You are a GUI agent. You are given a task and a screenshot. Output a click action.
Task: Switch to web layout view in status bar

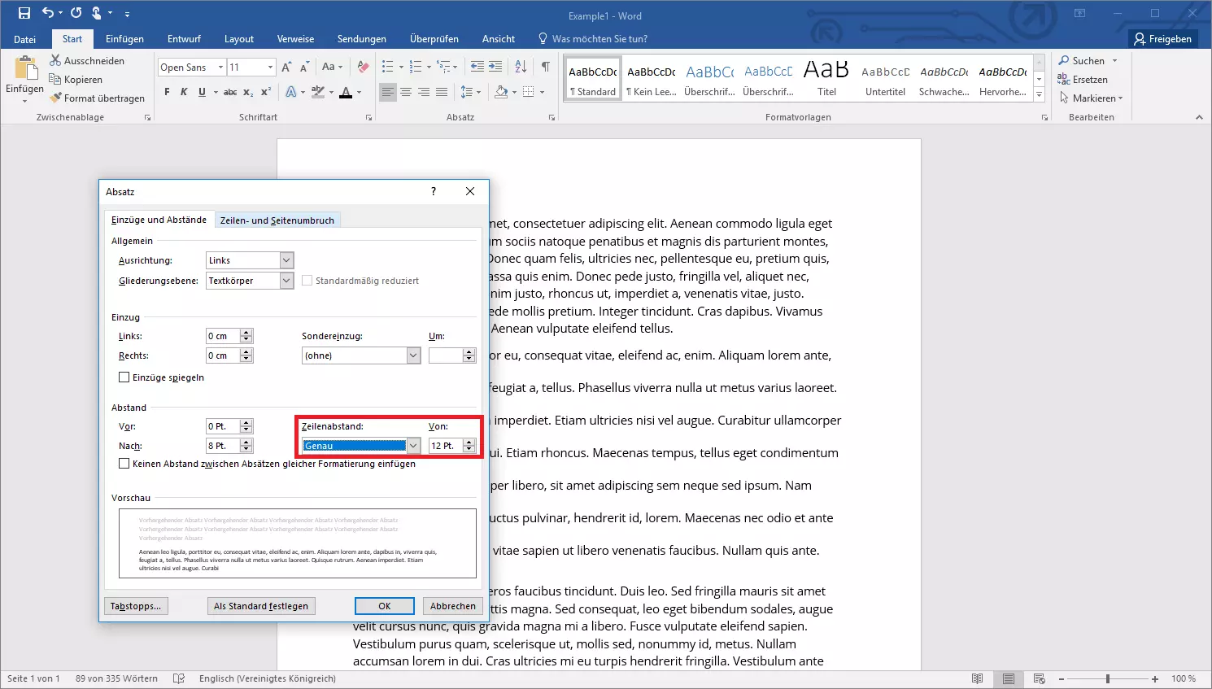tap(1039, 678)
